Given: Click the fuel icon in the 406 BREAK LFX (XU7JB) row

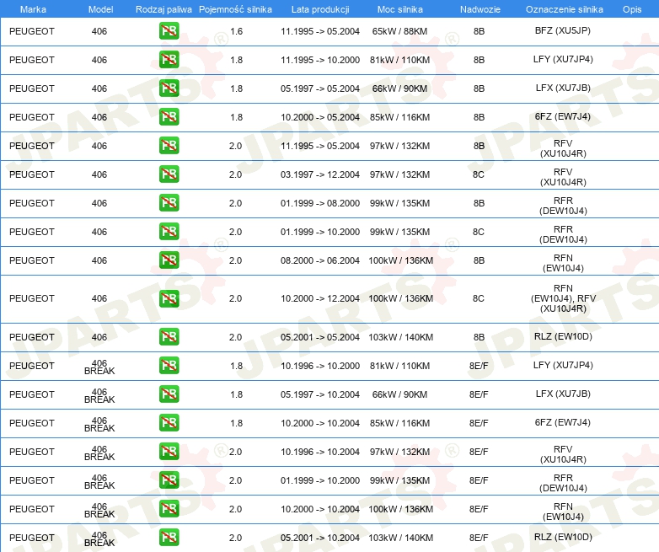Looking at the screenshot, I should pyautogui.click(x=169, y=394).
